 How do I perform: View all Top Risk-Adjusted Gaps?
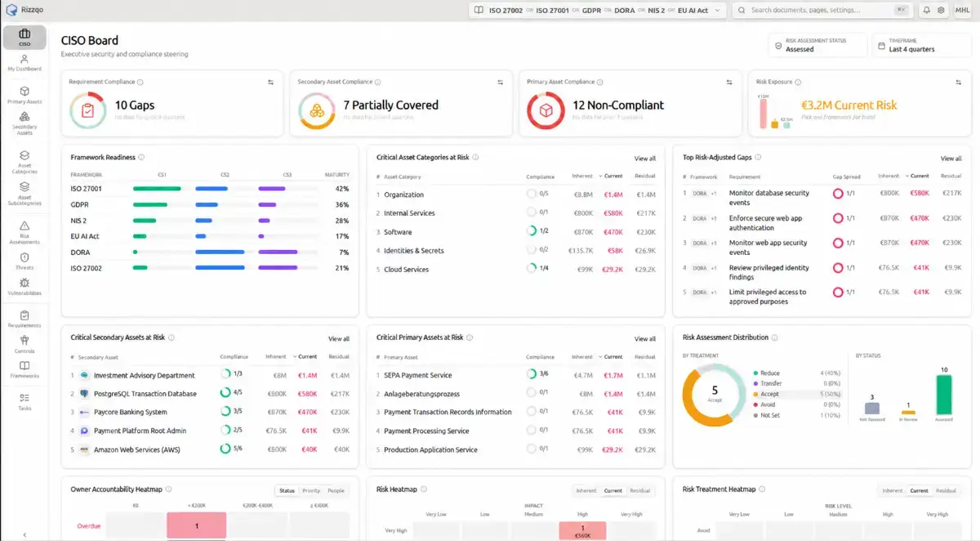tap(951, 159)
